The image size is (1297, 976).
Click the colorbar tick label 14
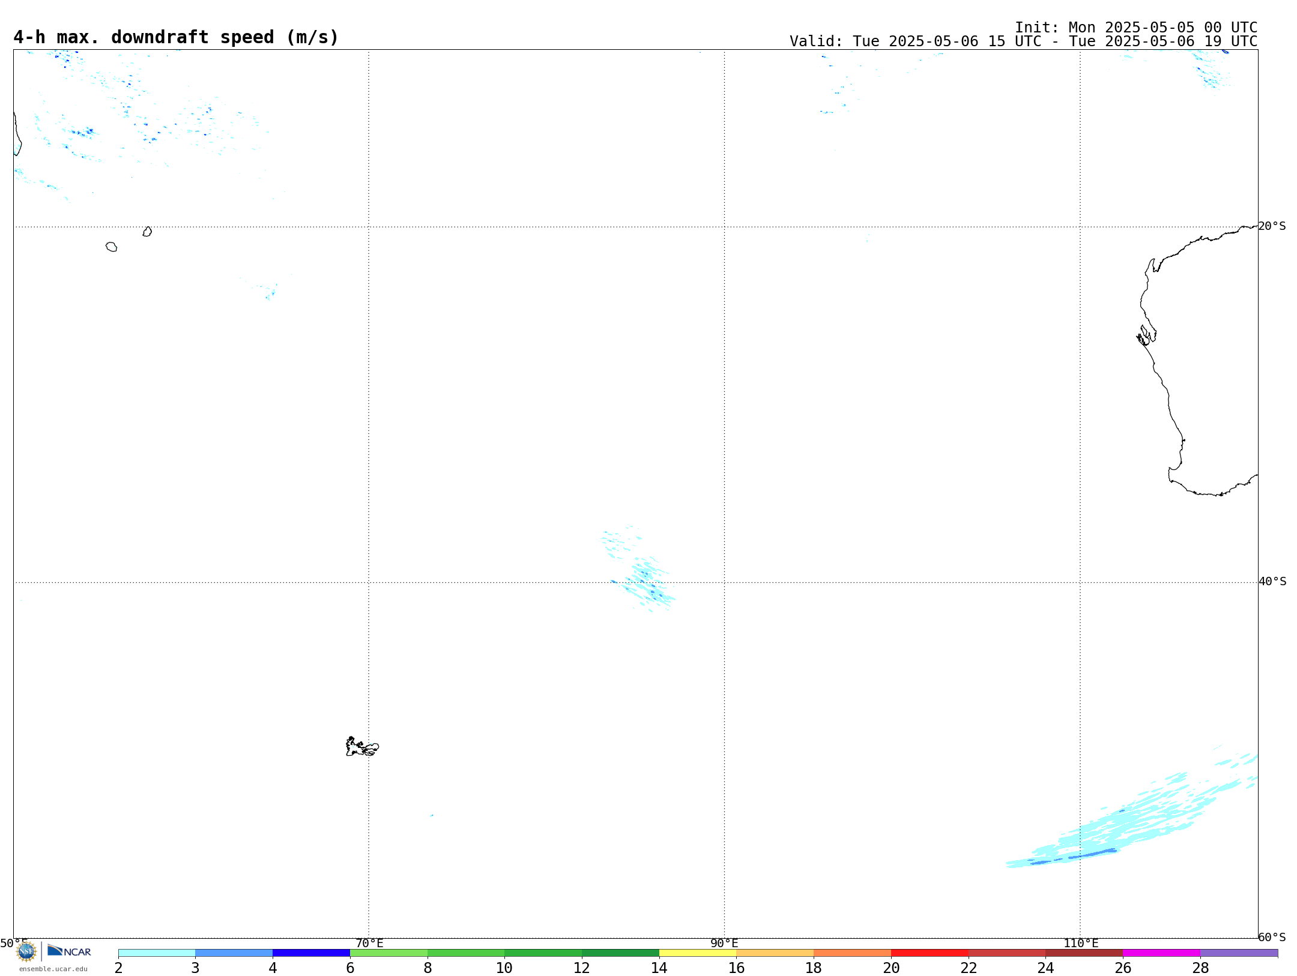coord(659,968)
